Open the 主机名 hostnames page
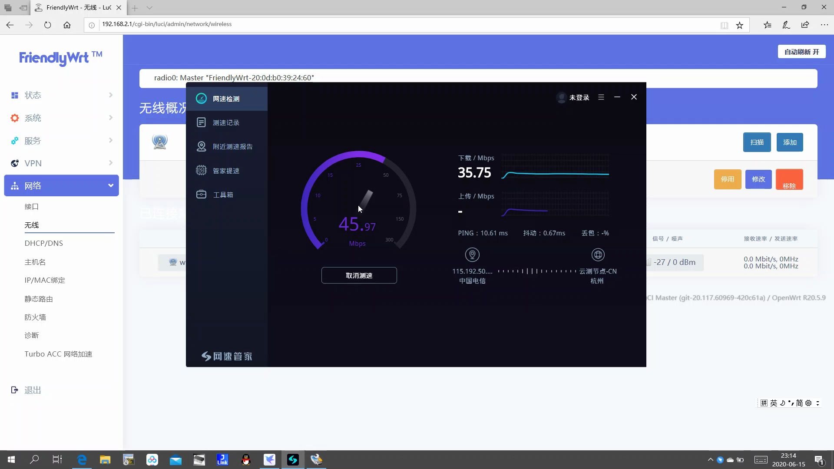834x469 pixels. (35, 262)
